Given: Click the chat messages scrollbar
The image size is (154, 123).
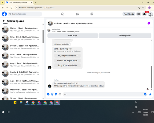Looking at the screenshot, I should point(152,77).
